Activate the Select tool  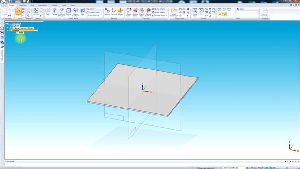(x=18, y=12)
